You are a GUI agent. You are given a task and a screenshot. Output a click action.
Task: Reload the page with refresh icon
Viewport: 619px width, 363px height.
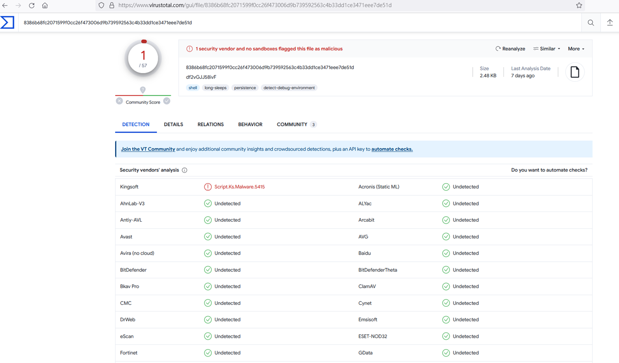coord(32,6)
